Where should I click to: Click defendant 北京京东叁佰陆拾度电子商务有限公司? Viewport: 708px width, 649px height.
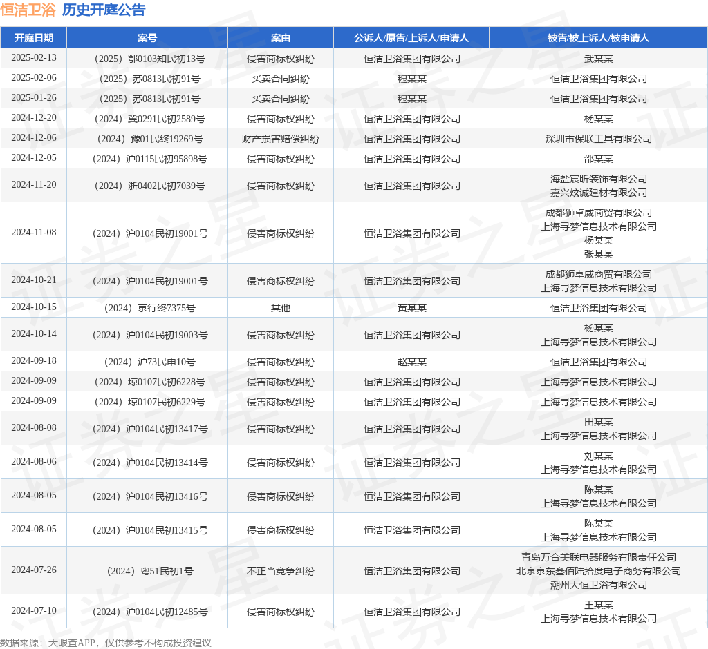(598, 572)
